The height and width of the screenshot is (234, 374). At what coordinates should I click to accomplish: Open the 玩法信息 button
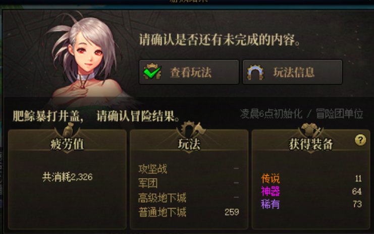tap(292, 72)
